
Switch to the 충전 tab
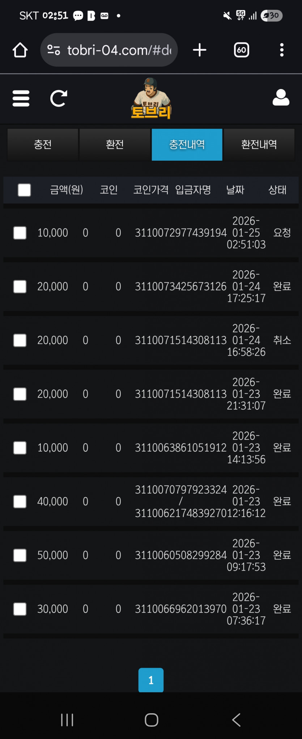click(x=43, y=144)
